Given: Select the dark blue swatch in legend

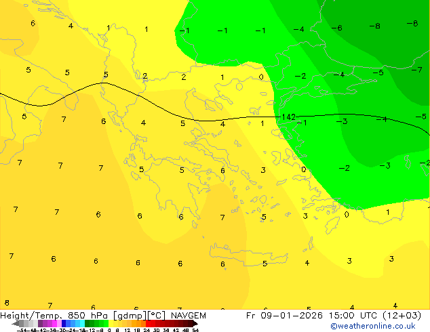Looking at the screenshot, I should coord(64,323).
